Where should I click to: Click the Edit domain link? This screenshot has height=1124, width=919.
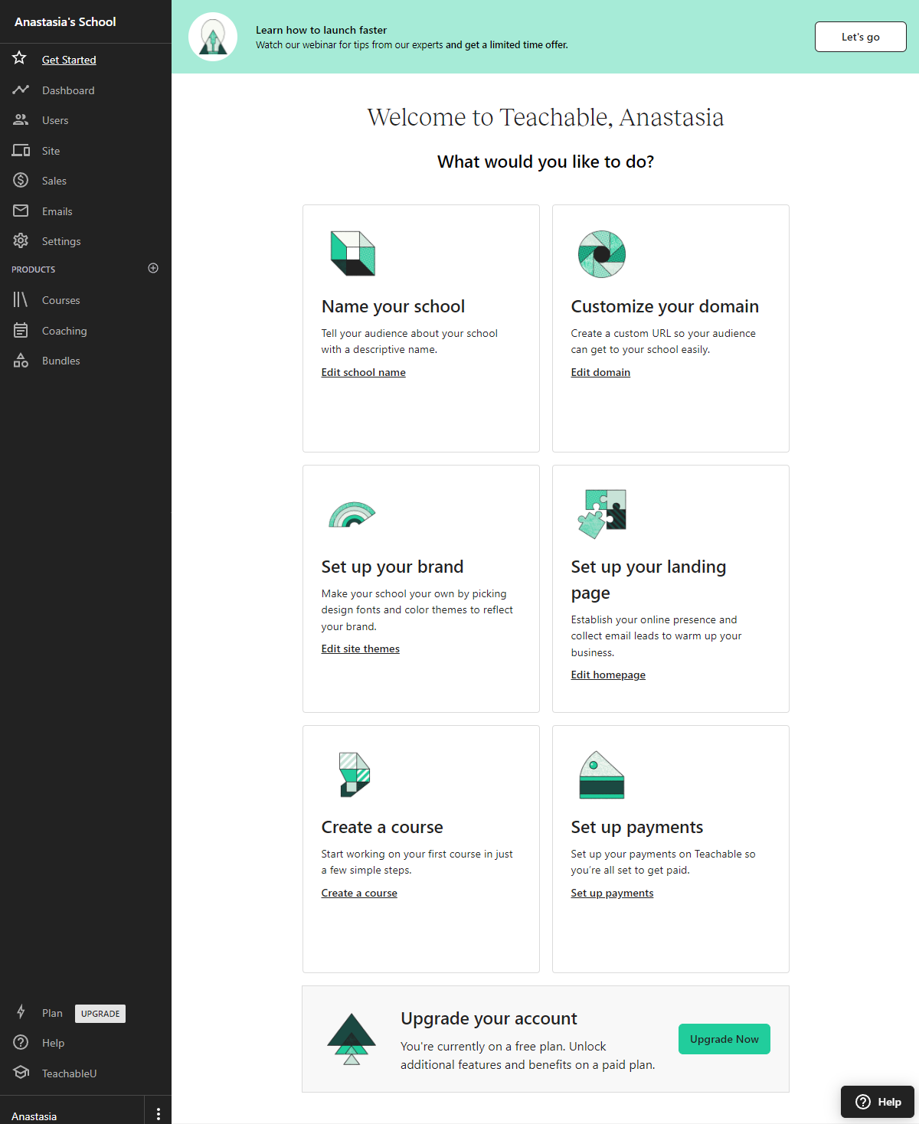click(600, 372)
